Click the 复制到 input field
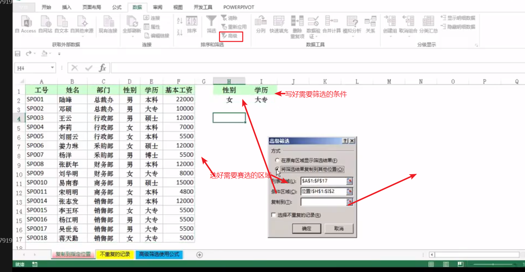Screen dimensions: 525x272 [323, 202]
